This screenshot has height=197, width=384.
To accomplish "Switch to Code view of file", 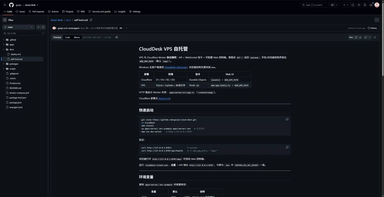I will point(68,37).
